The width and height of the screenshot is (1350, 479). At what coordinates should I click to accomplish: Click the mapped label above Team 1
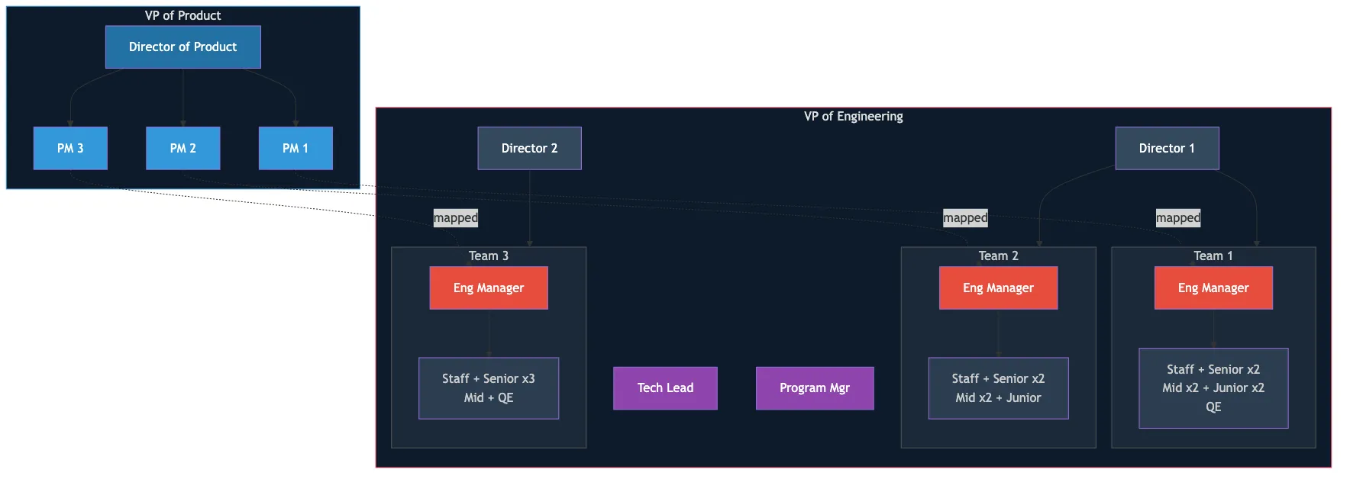pyautogui.click(x=1178, y=218)
